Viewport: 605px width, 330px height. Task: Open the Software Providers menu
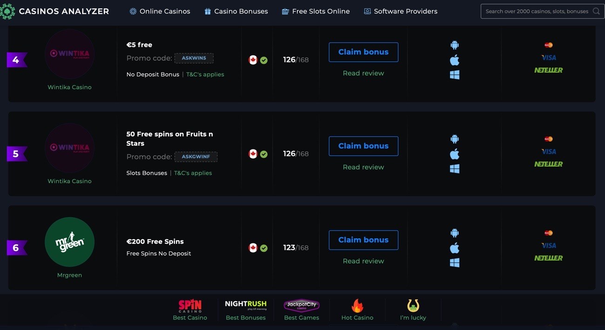[400, 11]
